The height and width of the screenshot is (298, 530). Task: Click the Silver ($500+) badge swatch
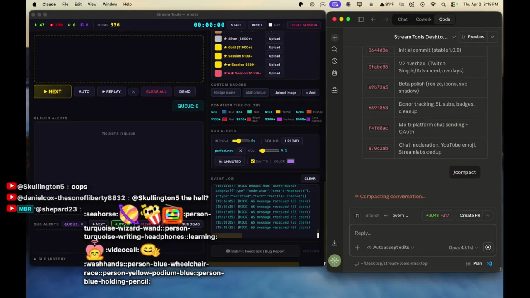[218, 39]
